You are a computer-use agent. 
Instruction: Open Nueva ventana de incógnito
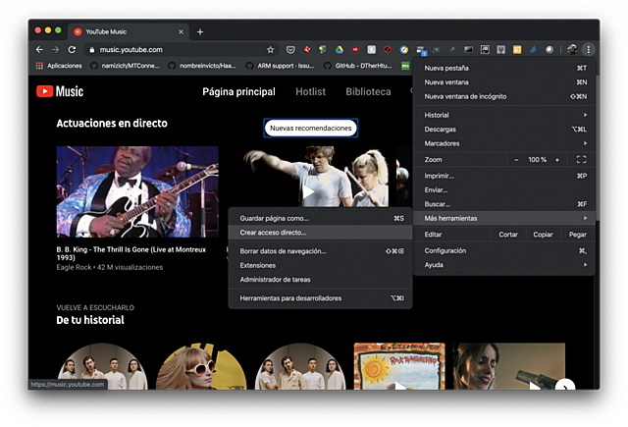pyautogui.click(x=503, y=96)
